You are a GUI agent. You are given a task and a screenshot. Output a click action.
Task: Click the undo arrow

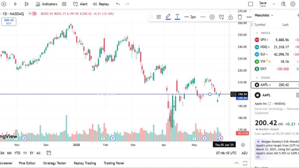118,4
